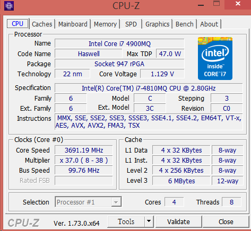Click the Ext. Family value 6
This screenshot has width=251, height=231.
71,108
